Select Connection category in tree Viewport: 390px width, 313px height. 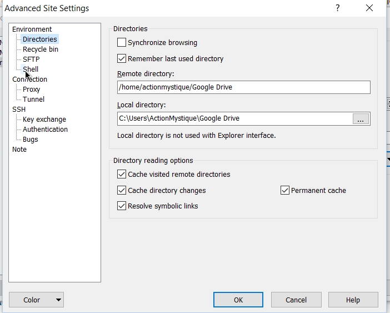(29, 79)
